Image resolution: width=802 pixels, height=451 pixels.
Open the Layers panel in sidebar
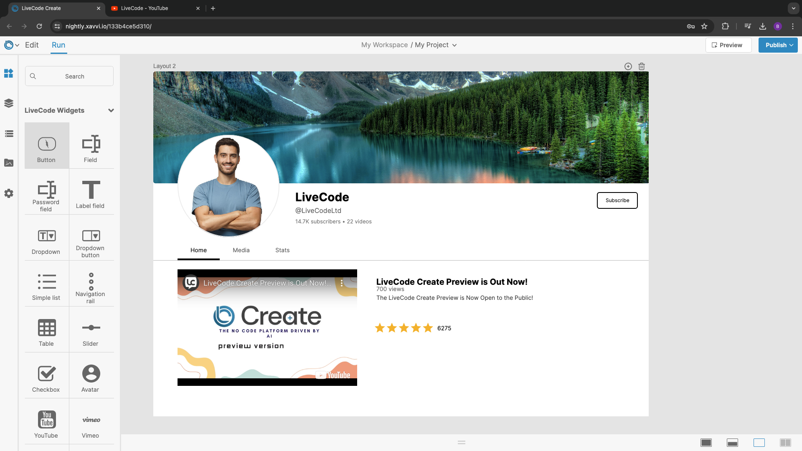click(x=9, y=103)
